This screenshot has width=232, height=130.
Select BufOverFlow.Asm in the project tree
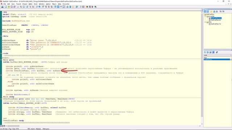coord(216,18)
